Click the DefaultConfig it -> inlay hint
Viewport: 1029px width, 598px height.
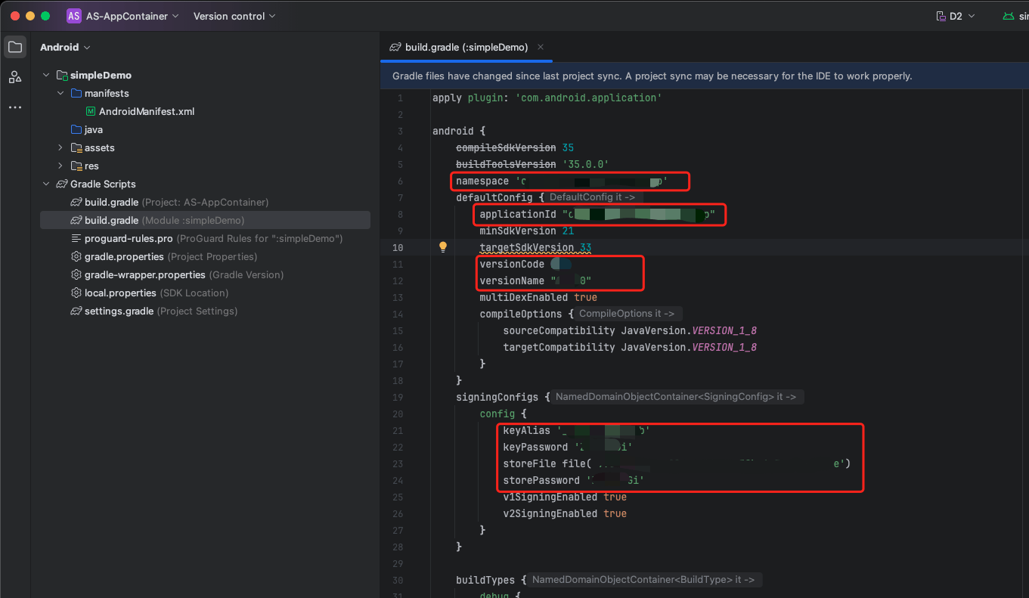[x=592, y=197]
